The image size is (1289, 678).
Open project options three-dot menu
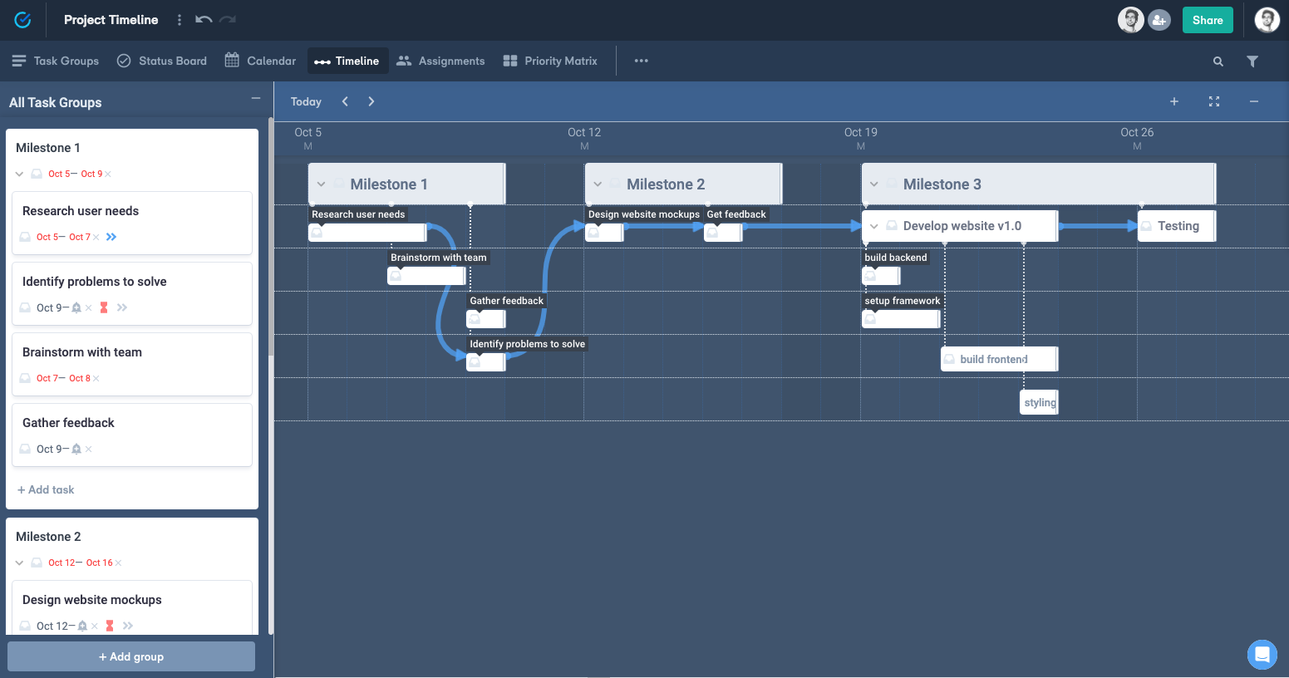(180, 20)
